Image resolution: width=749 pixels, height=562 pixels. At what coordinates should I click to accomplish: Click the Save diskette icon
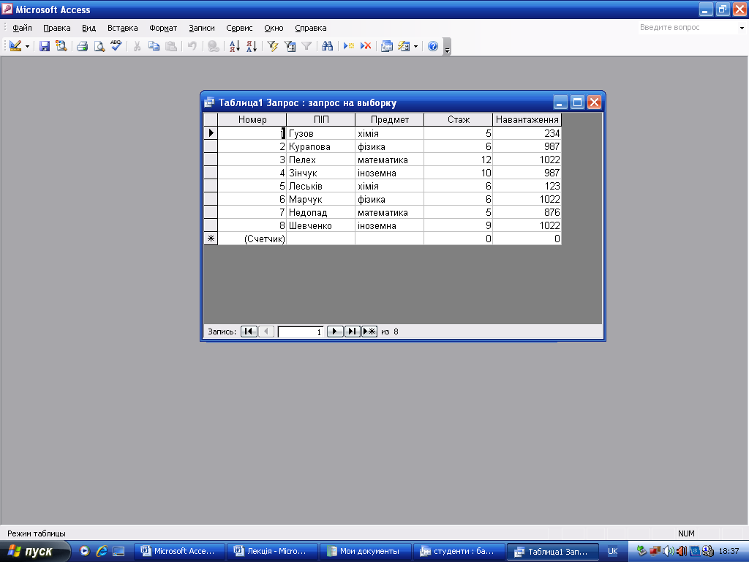pos(45,46)
